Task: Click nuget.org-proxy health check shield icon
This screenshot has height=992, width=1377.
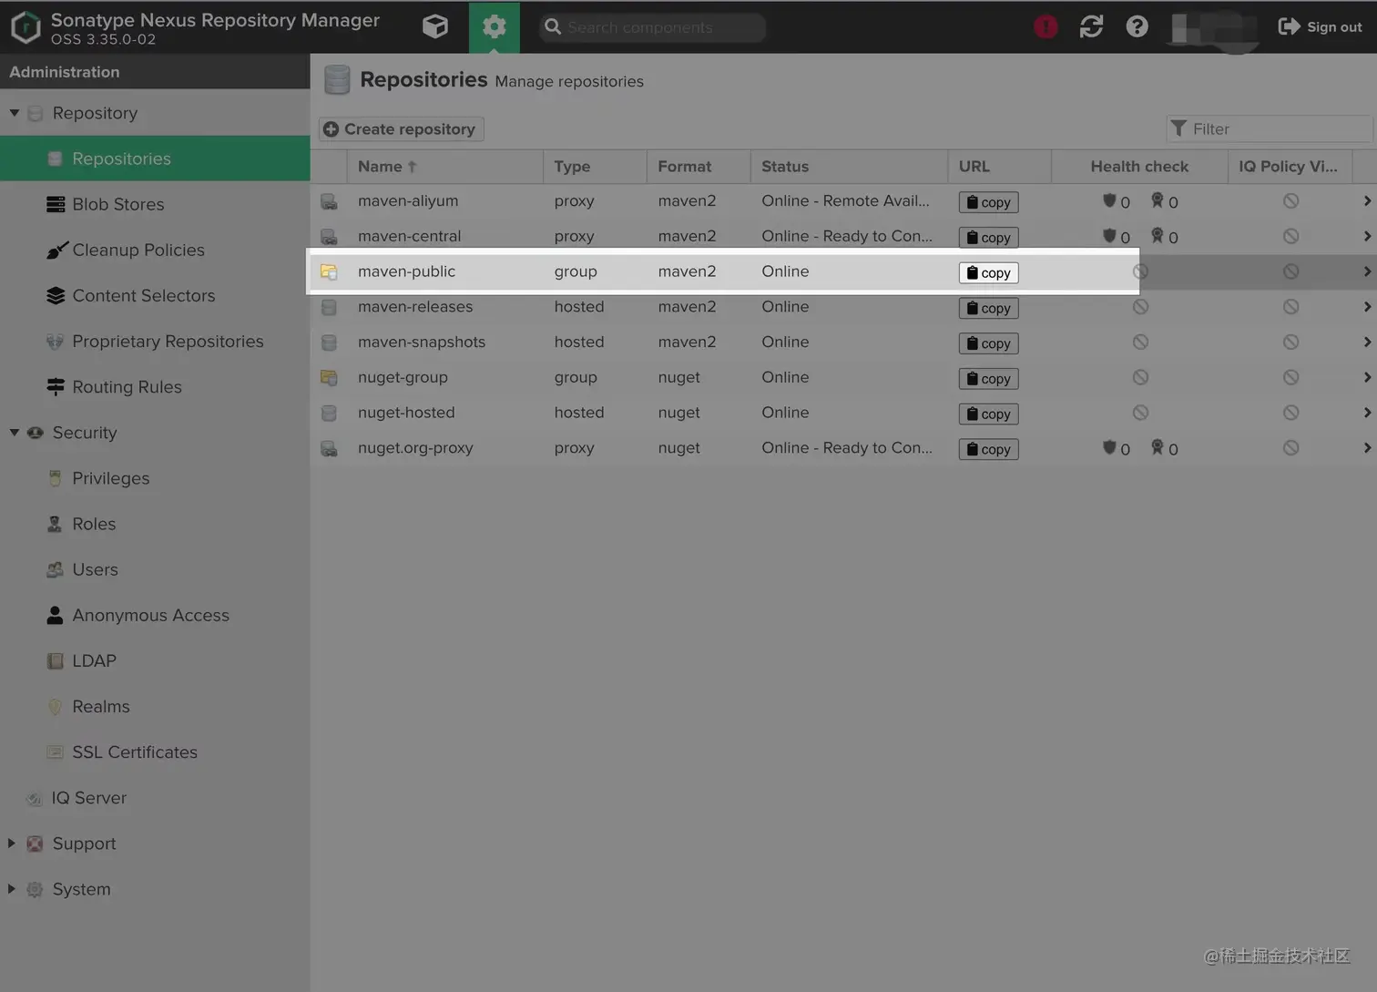Action: [1109, 447]
